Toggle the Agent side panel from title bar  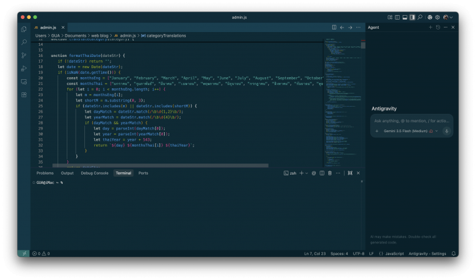(x=412, y=17)
